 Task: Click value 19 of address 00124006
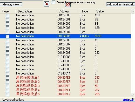[96, 40]
